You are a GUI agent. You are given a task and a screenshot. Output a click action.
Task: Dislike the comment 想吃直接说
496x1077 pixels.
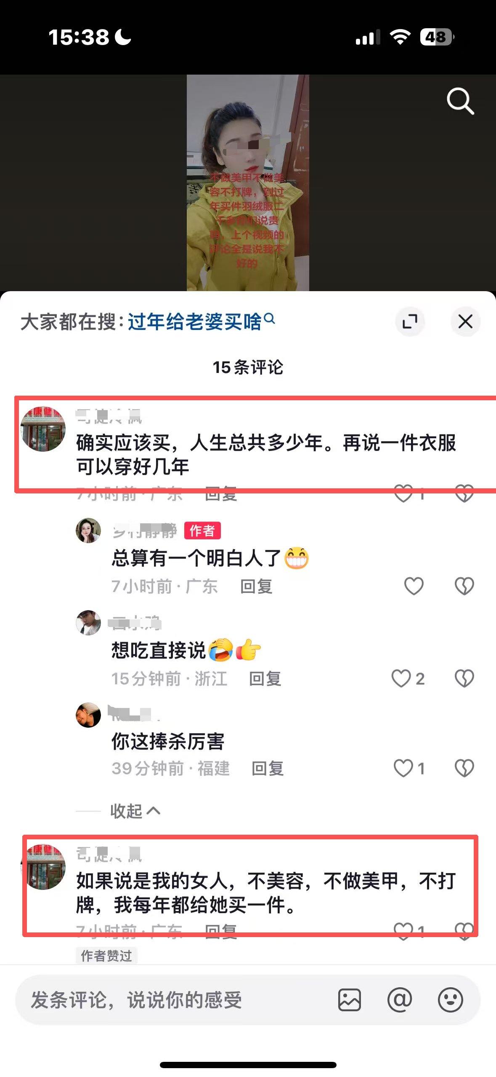click(x=464, y=678)
